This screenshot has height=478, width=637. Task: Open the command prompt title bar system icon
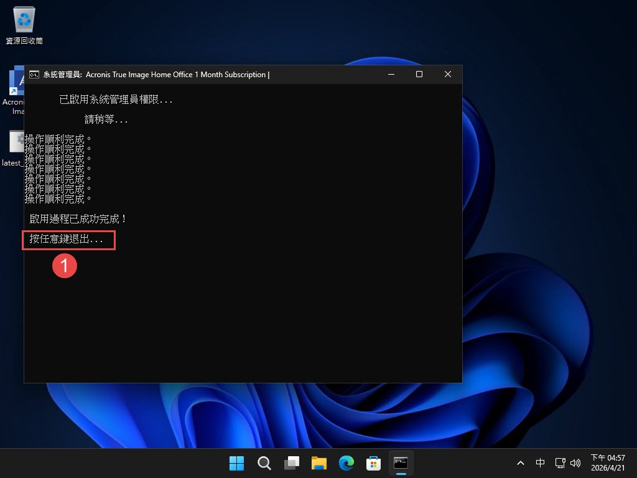[34, 75]
